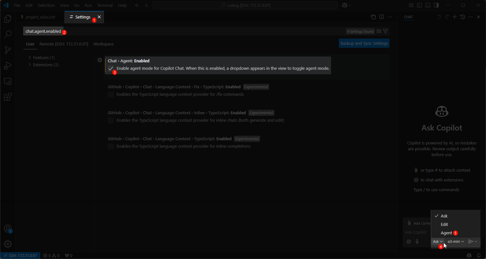Close the Chat panel
Viewport: 486px width, 259px height.
coord(478,17)
